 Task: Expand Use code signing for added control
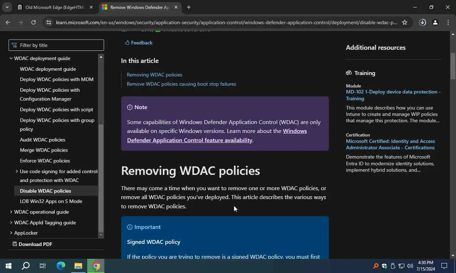pyautogui.click(x=17, y=171)
